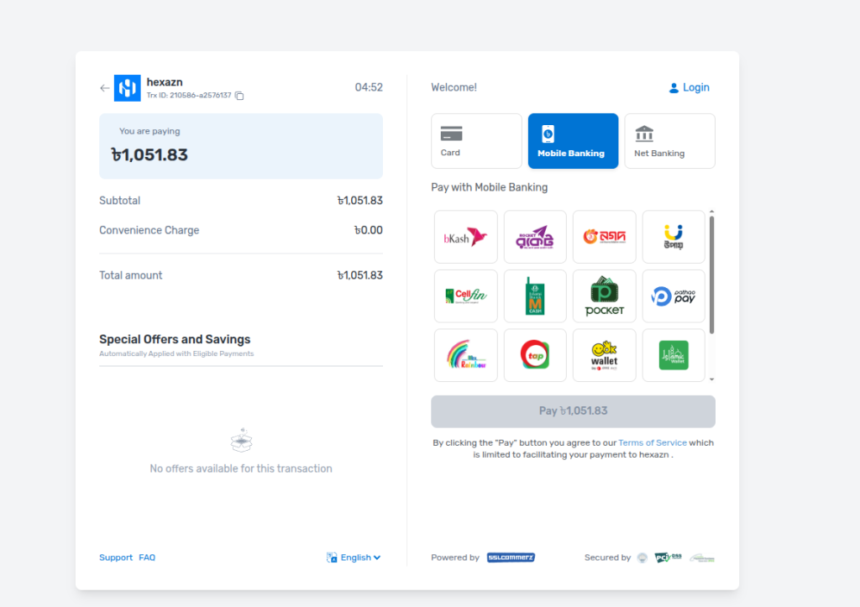The height and width of the screenshot is (607, 860).
Task: Choose Rocket mobile banking
Action: coord(535,237)
